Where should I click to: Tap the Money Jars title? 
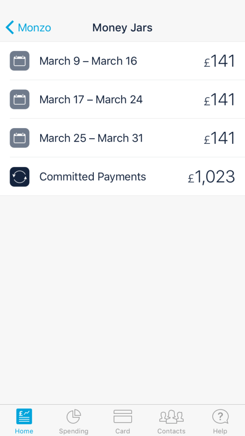pyautogui.click(x=122, y=28)
